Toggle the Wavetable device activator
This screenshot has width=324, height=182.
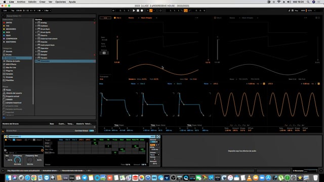click(x=6, y=136)
